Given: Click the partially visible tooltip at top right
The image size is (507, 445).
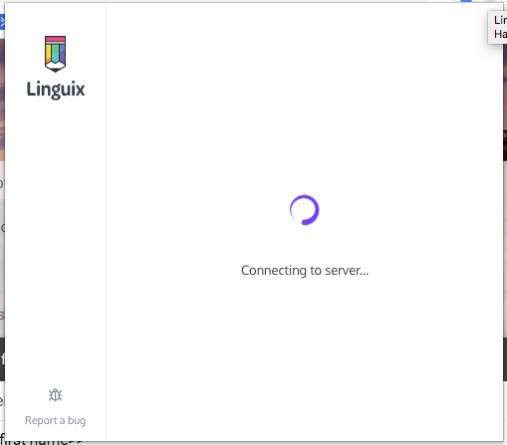Looking at the screenshot, I should [497, 27].
